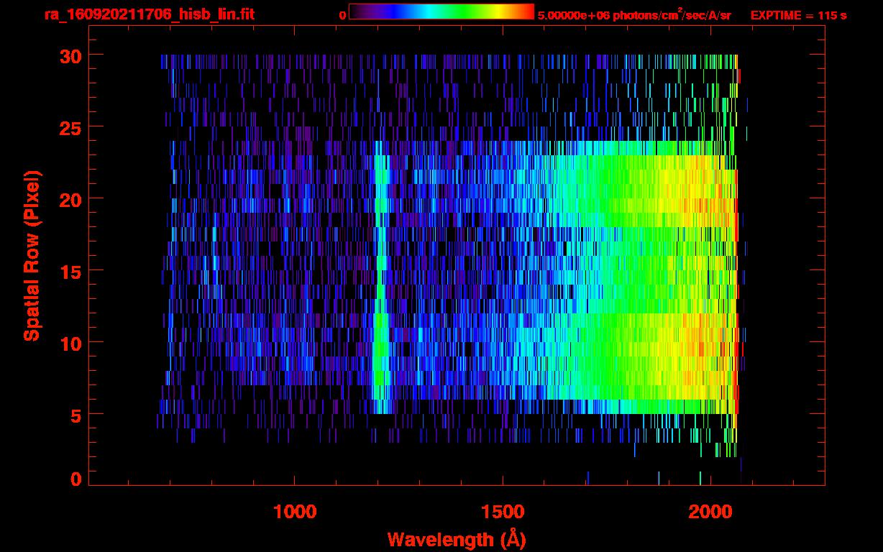Click the spatial row tick label 15
The image size is (883, 552).
[x=70, y=271]
